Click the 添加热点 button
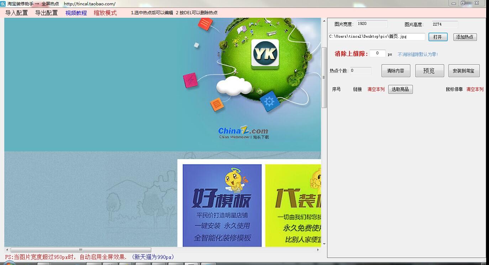 (x=465, y=37)
